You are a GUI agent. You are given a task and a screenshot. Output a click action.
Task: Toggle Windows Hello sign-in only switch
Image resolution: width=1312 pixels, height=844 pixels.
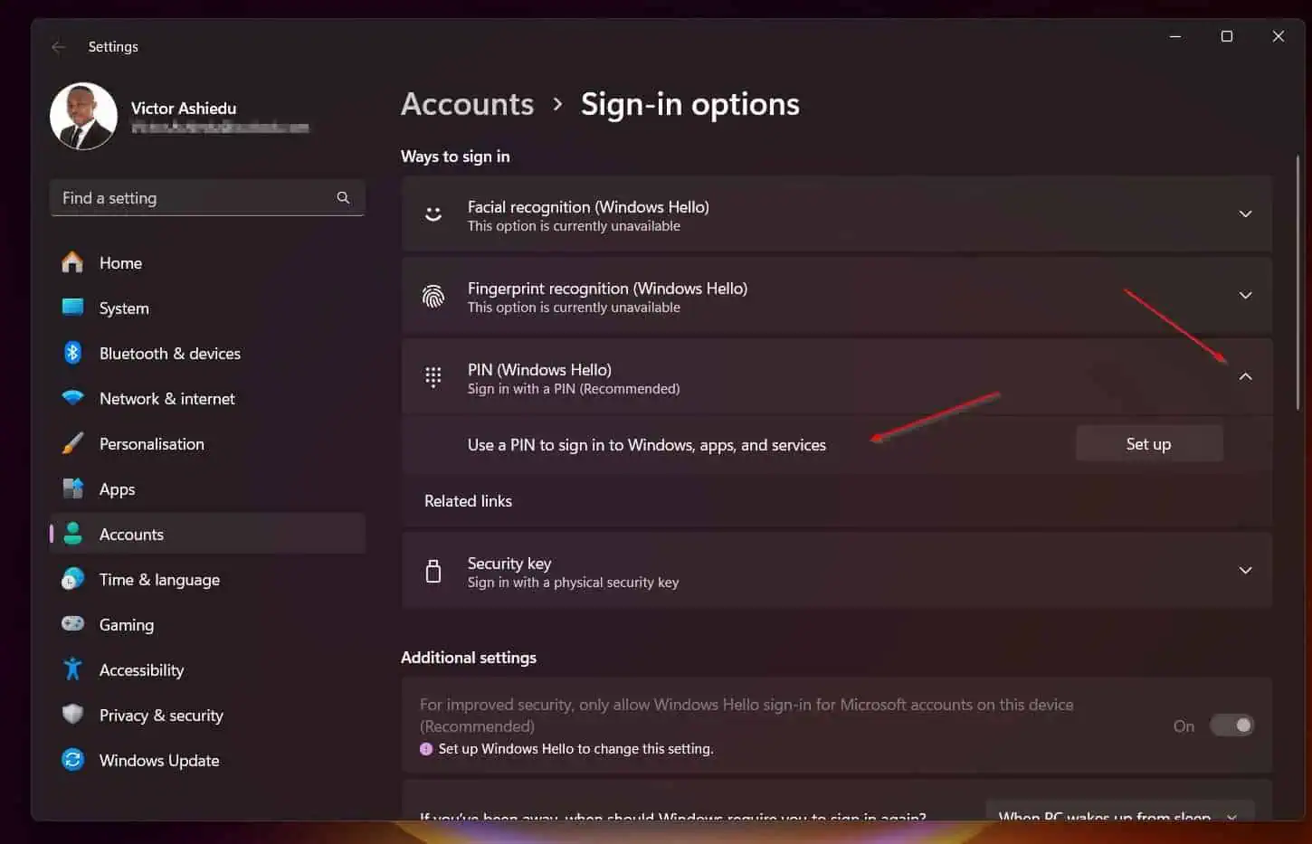coord(1231,725)
